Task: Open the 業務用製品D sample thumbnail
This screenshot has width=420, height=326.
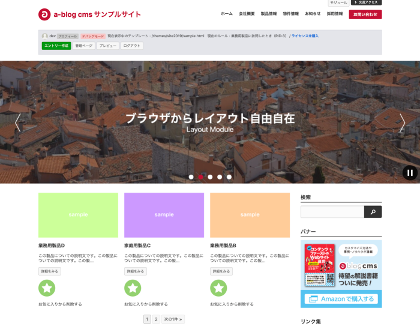Action: point(78,215)
